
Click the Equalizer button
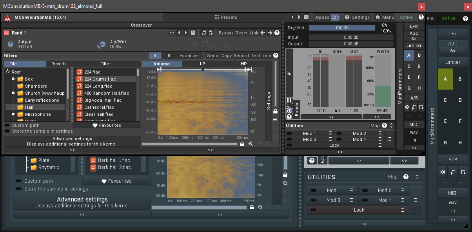(189, 56)
